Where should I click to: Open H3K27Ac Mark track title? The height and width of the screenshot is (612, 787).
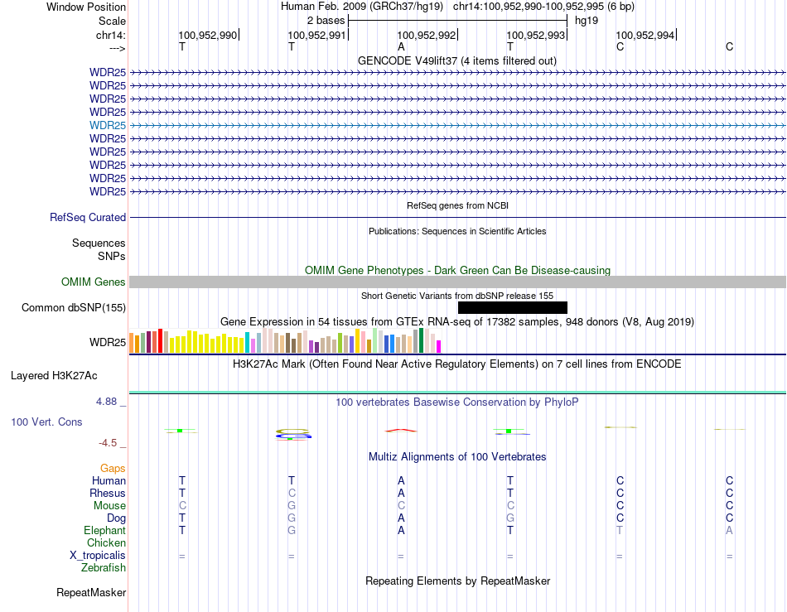point(457,364)
